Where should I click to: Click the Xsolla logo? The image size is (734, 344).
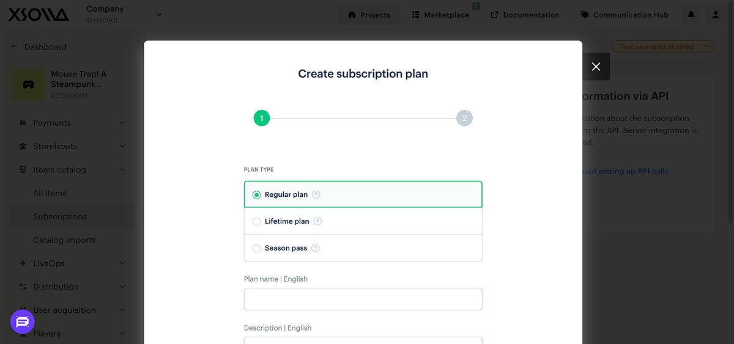(x=38, y=15)
